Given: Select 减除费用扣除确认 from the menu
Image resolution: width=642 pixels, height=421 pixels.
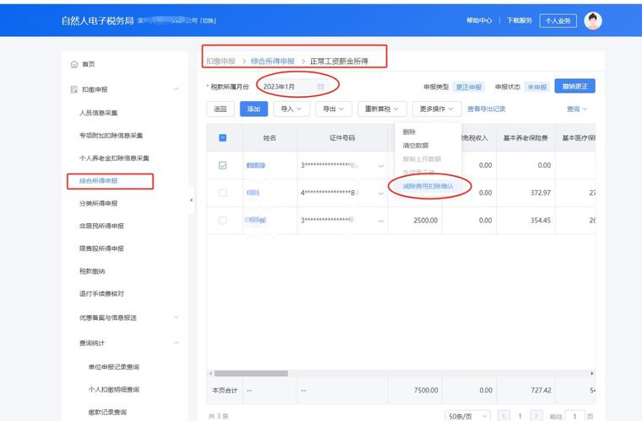Looking at the screenshot, I should click(428, 185).
